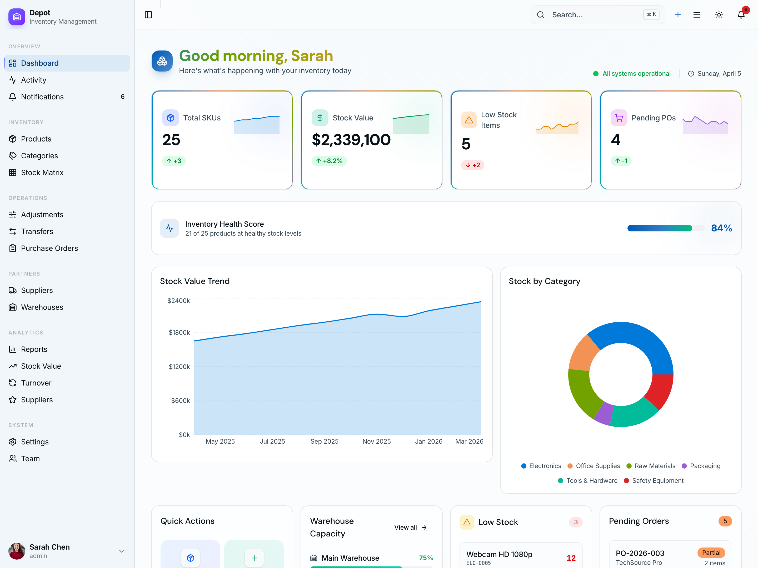This screenshot has height=568, width=758.
Task: Open the Dashboard sidebar entry
Action: coord(40,63)
